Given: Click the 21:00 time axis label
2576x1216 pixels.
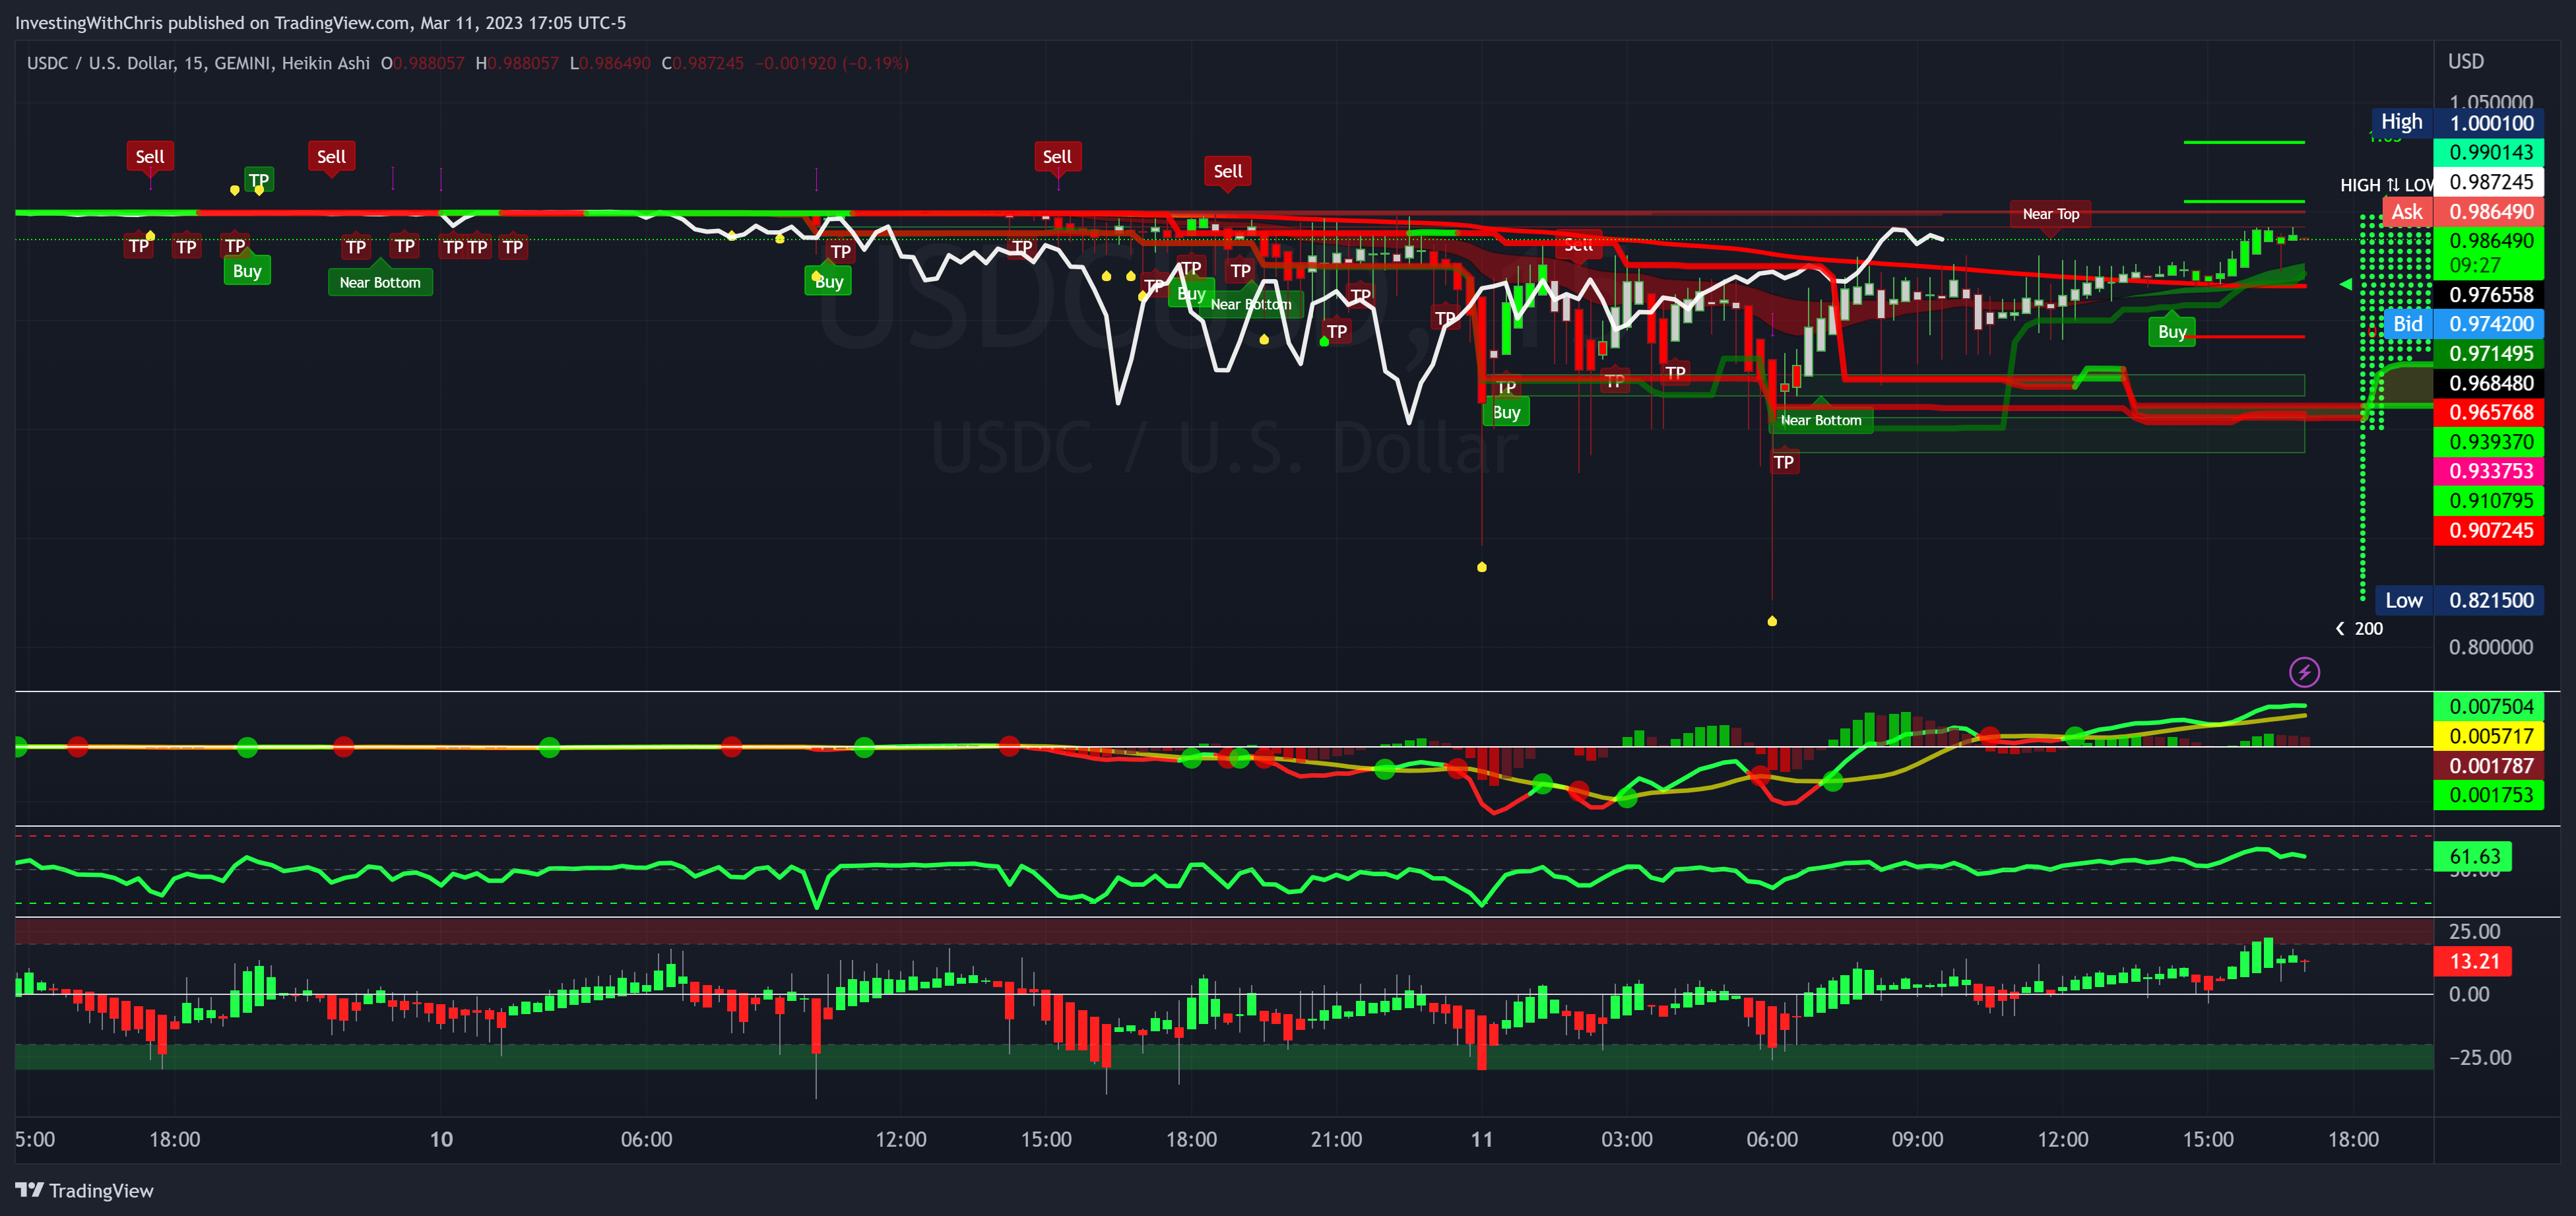Looking at the screenshot, I should pyautogui.click(x=1336, y=1139).
